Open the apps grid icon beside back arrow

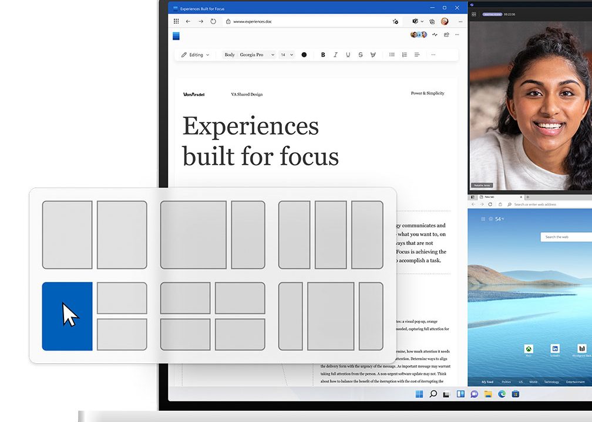pos(176,22)
